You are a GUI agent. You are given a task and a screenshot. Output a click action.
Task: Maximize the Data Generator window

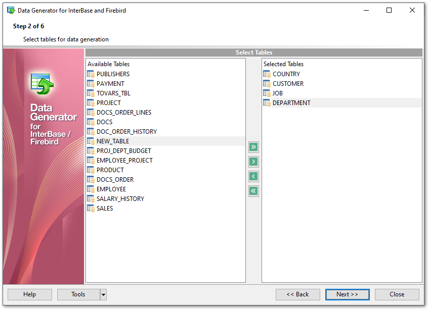pyautogui.click(x=389, y=11)
